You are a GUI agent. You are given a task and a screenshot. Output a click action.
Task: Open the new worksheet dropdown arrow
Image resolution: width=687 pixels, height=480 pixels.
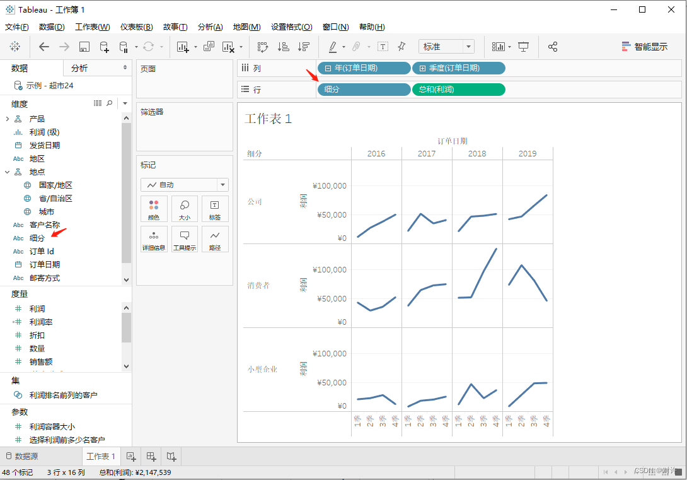195,47
